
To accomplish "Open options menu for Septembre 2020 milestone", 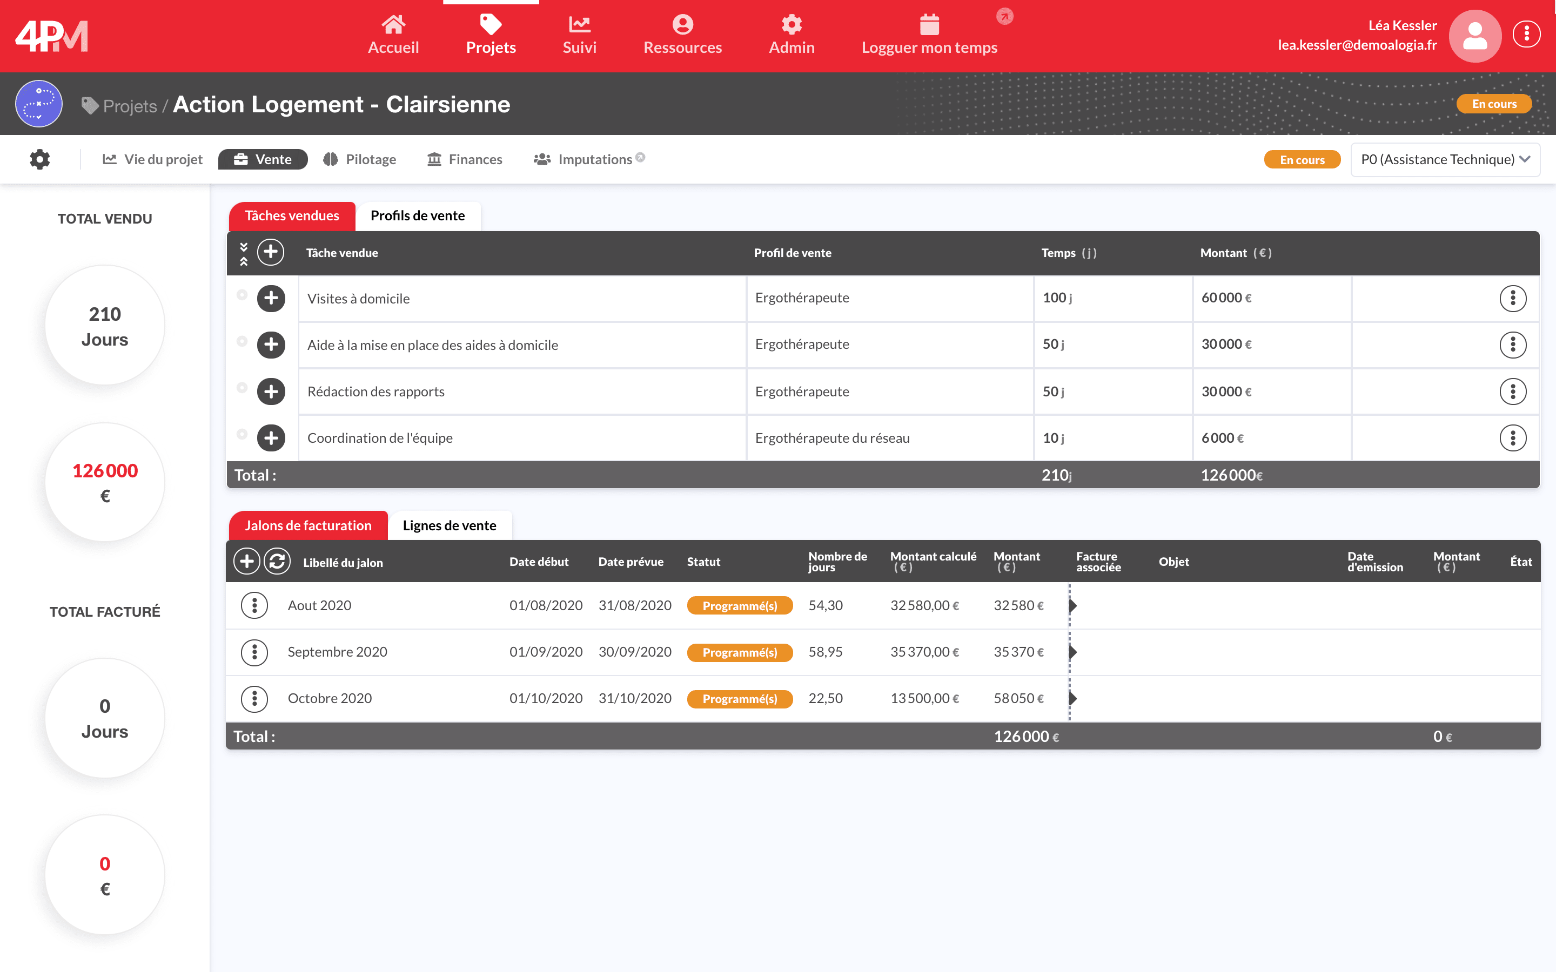I will pyautogui.click(x=254, y=652).
